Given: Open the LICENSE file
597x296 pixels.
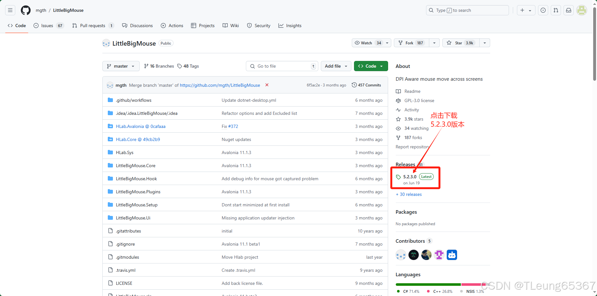Looking at the screenshot, I should click(124, 283).
